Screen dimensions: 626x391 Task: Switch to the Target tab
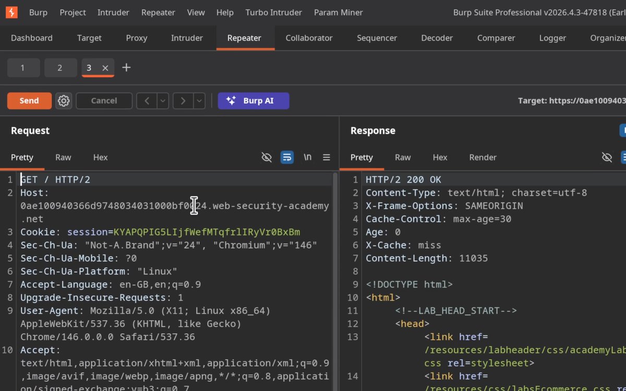(89, 38)
